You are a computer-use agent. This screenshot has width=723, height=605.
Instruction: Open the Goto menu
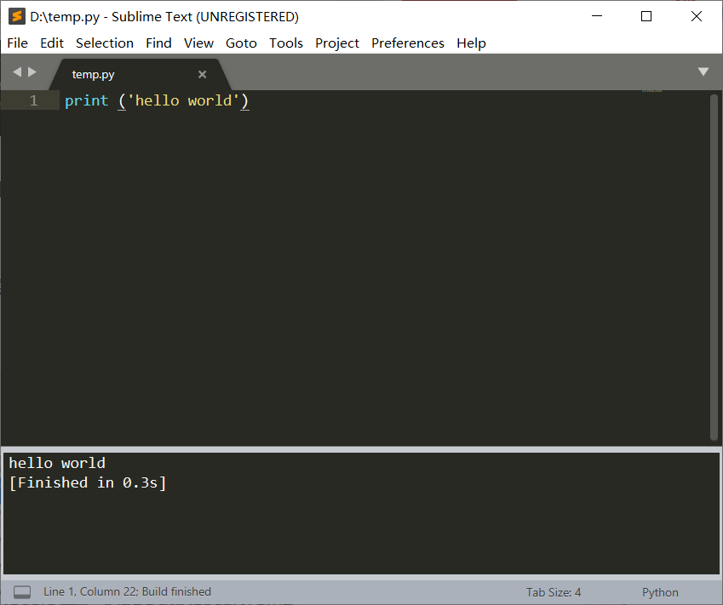coord(241,43)
